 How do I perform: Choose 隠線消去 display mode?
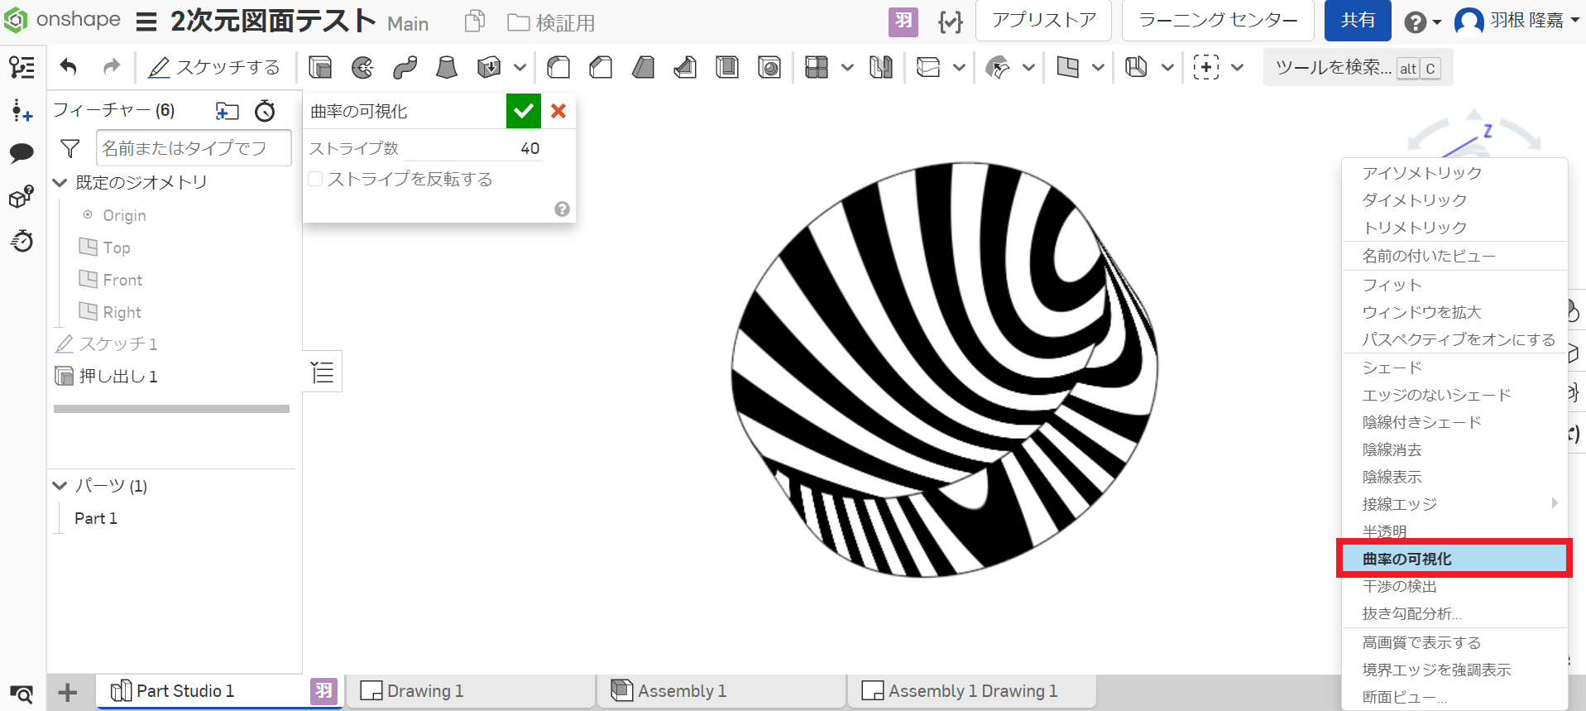[x=1392, y=449]
